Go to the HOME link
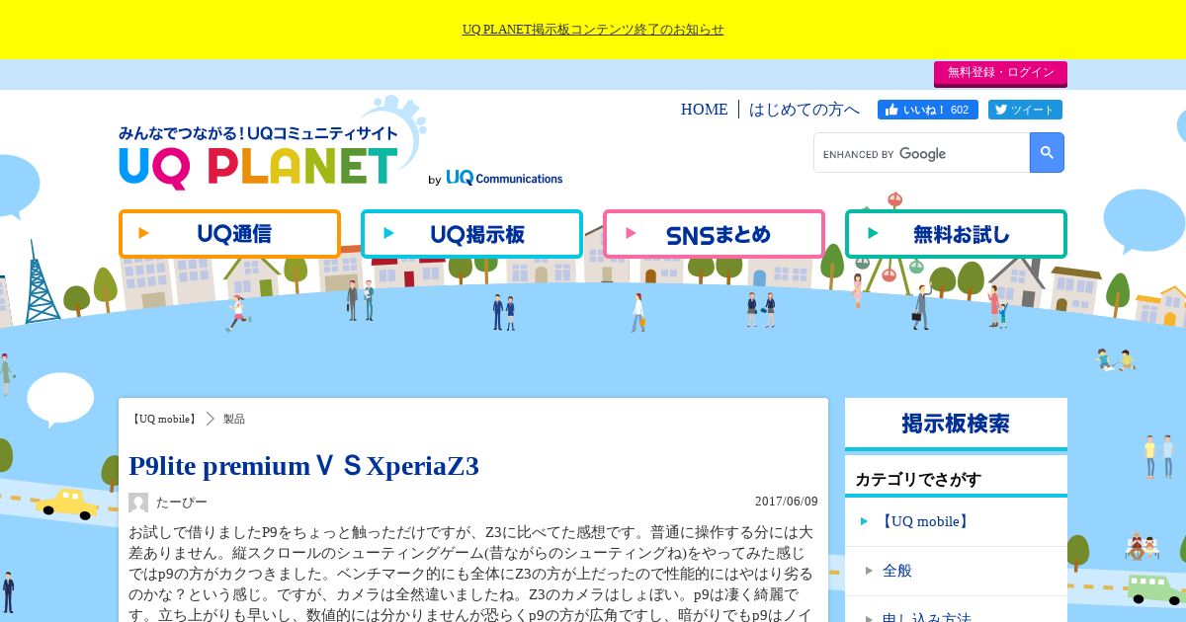 pyautogui.click(x=704, y=110)
